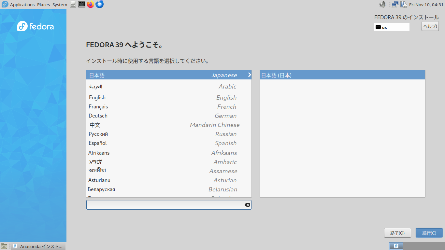Click the Anaconda installer taskbar entry

(x=38, y=246)
